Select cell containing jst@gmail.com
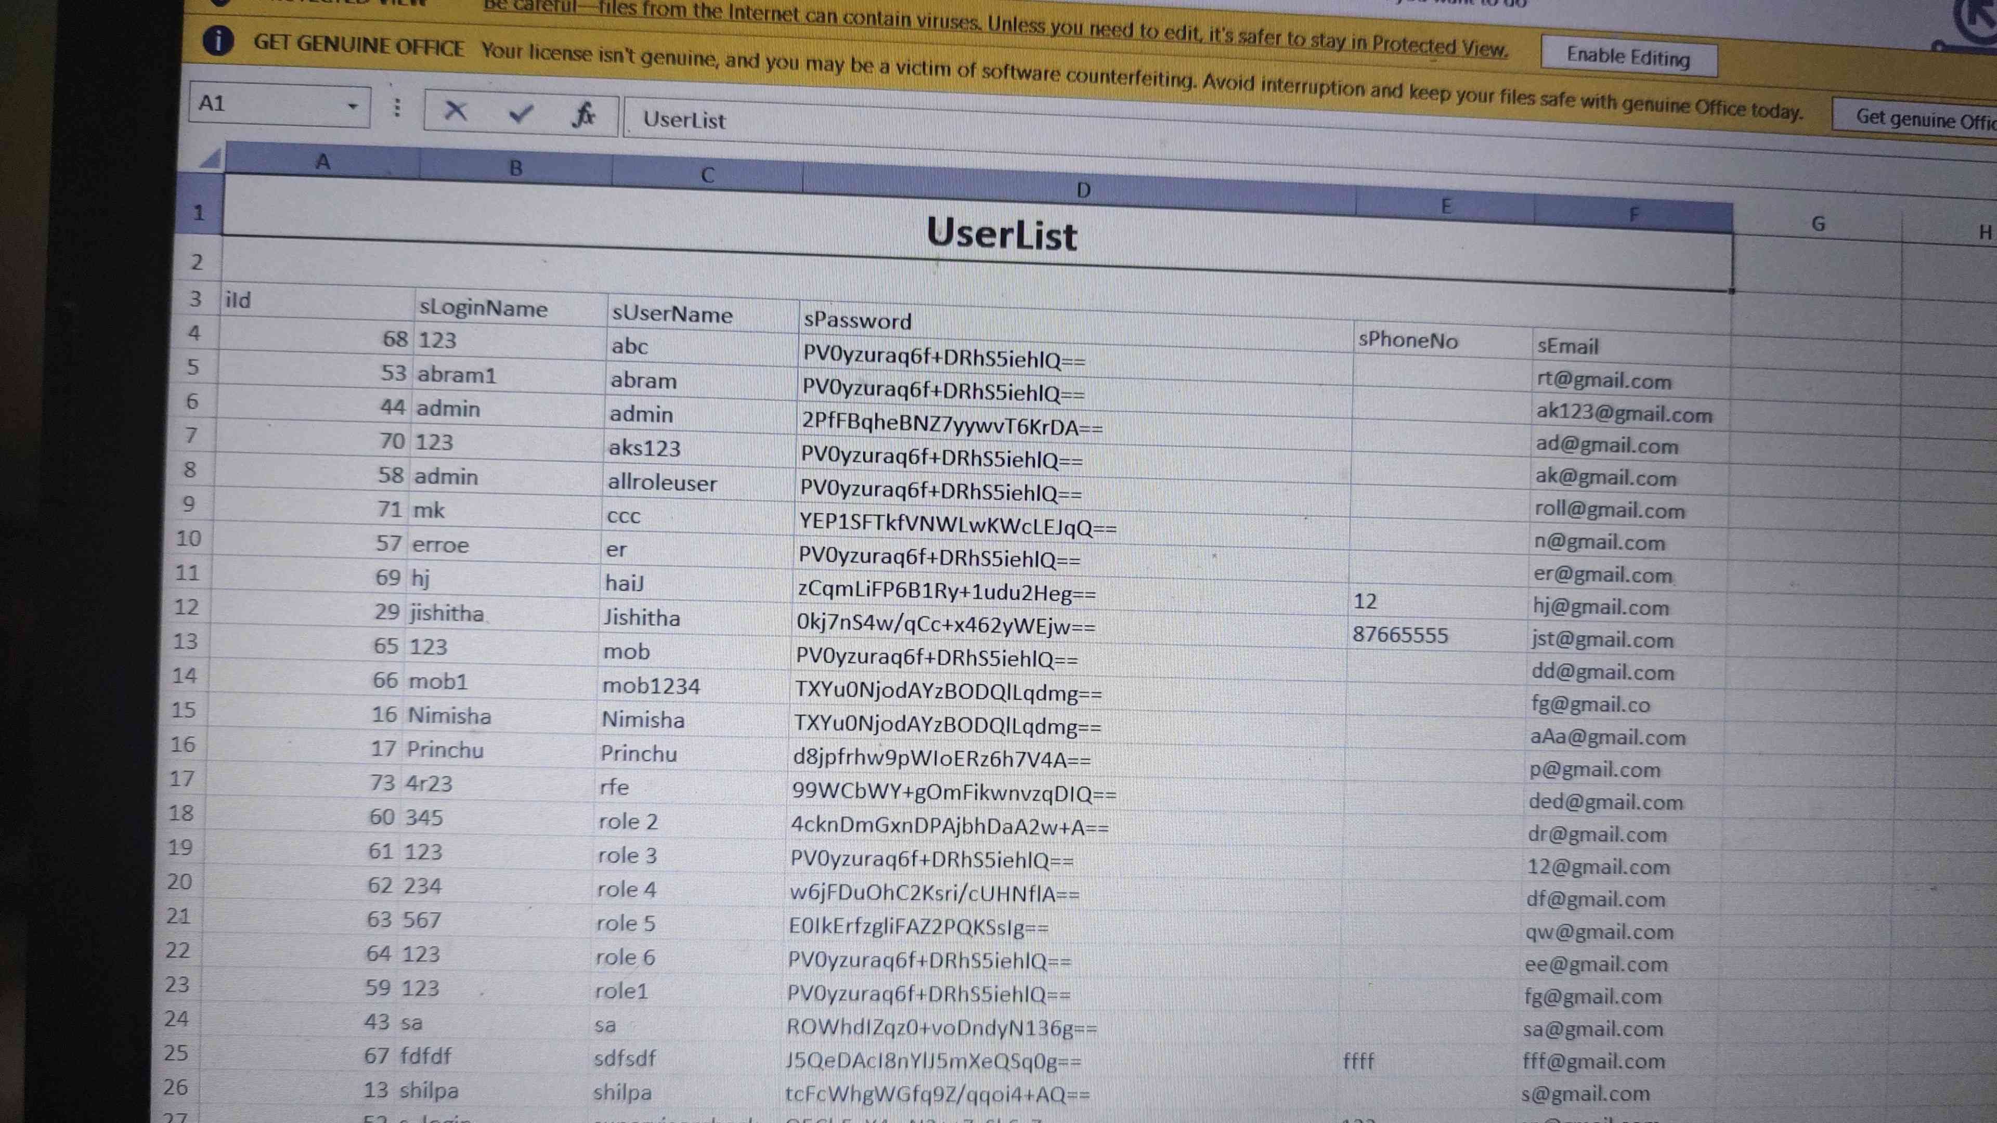The width and height of the screenshot is (1997, 1123). click(x=1602, y=640)
